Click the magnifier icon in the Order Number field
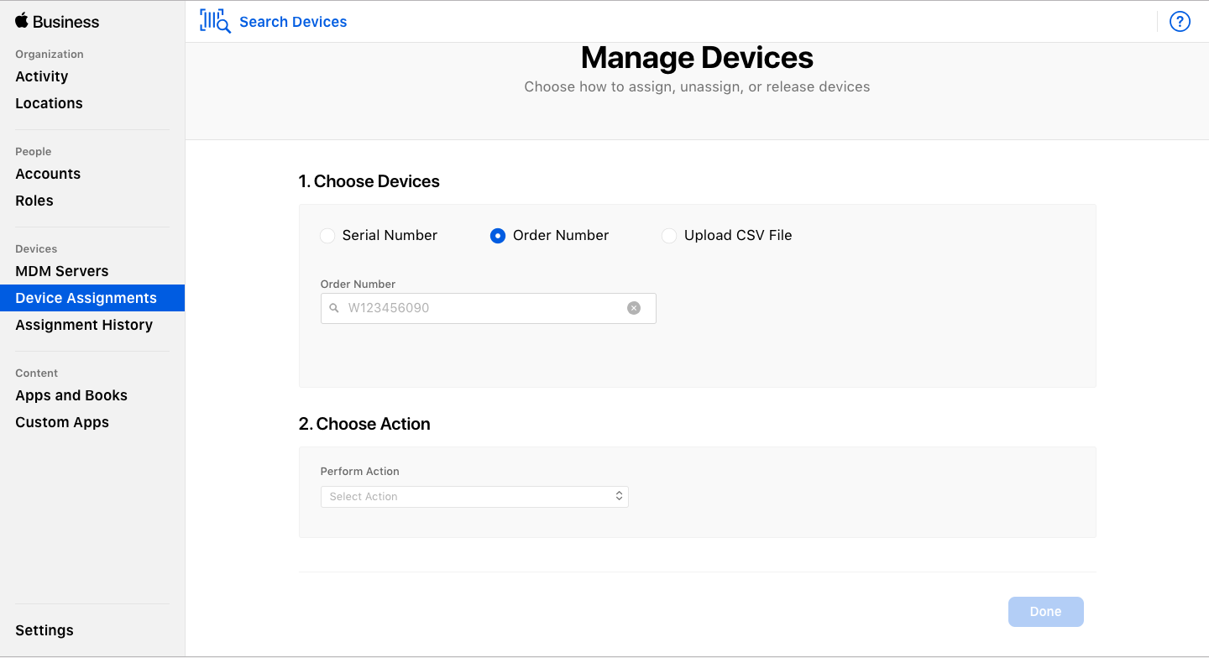 (332, 308)
